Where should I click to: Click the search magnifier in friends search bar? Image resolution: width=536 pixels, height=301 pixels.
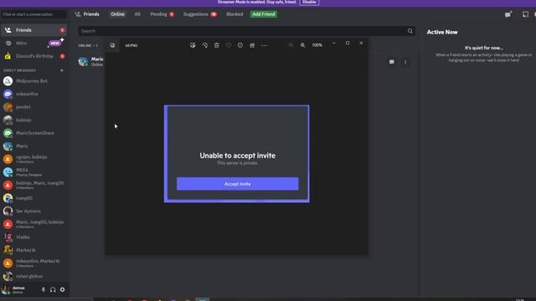click(410, 31)
